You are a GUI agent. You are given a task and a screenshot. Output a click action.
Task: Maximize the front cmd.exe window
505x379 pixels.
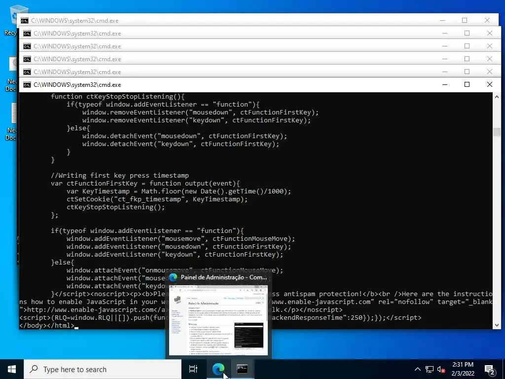[x=467, y=84]
